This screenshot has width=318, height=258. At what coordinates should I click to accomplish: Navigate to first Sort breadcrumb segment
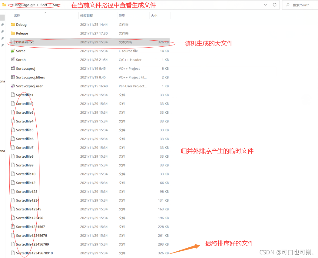tap(44, 5)
